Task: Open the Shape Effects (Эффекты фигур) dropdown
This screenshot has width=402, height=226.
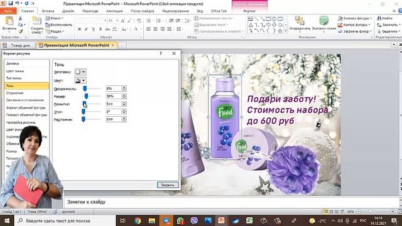Action: click(x=355, y=31)
